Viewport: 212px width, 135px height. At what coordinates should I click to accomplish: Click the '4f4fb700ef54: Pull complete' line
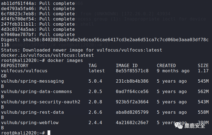tap(38, 19)
